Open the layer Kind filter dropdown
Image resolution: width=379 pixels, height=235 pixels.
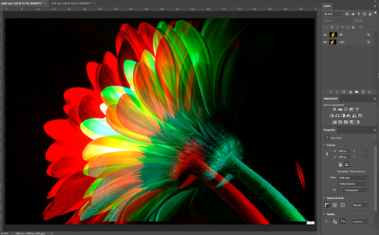point(333,14)
